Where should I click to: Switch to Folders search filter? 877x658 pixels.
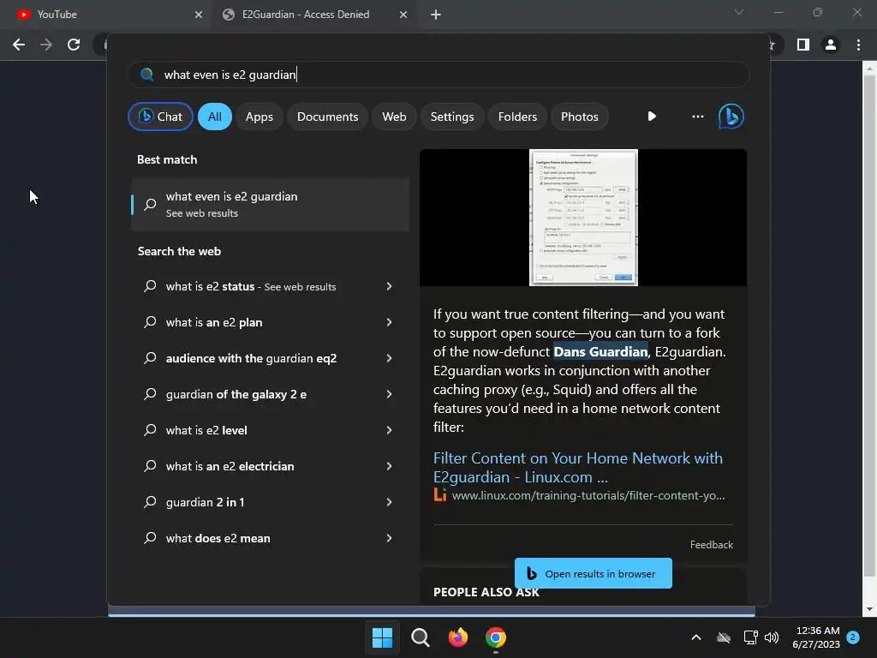[x=517, y=117]
